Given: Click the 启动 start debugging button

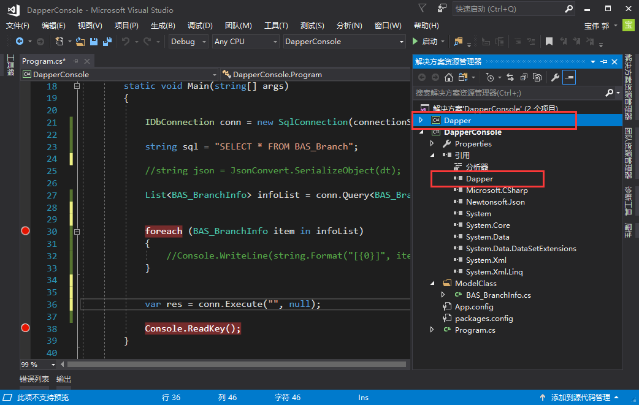Looking at the screenshot, I should point(425,41).
